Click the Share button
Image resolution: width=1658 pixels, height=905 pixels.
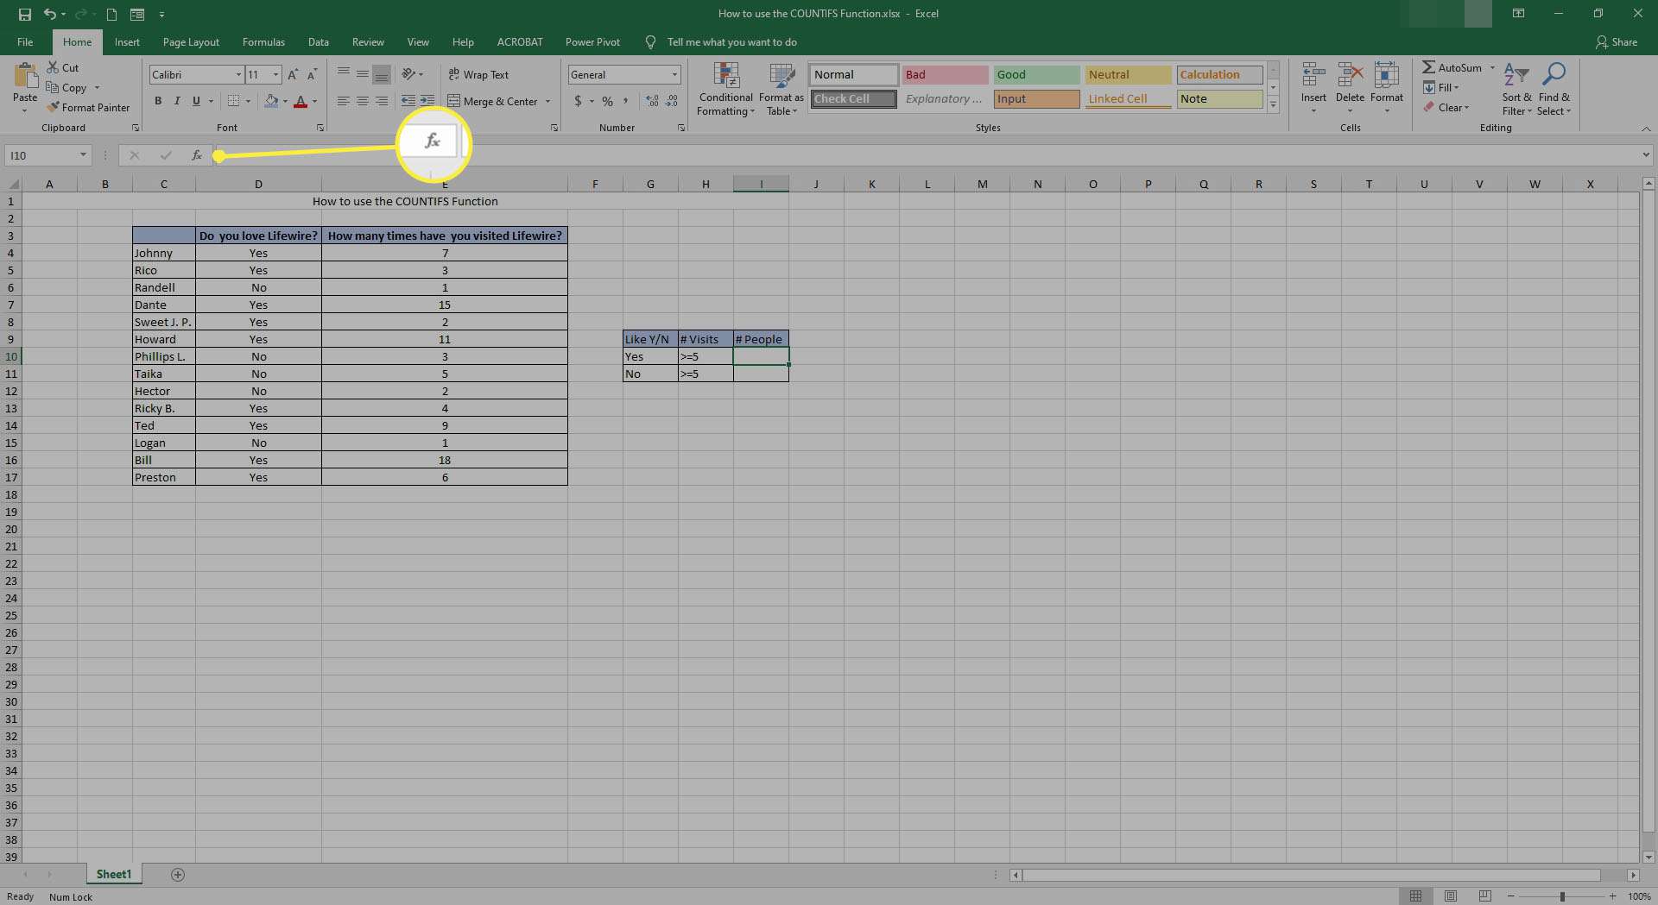pyautogui.click(x=1617, y=42)
